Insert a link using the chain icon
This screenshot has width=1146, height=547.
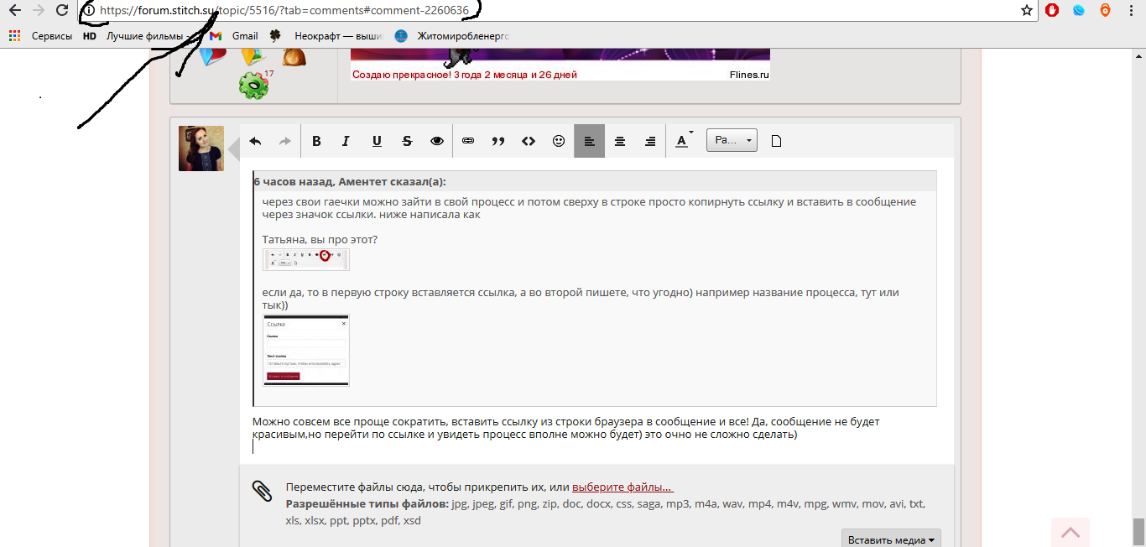468,141
